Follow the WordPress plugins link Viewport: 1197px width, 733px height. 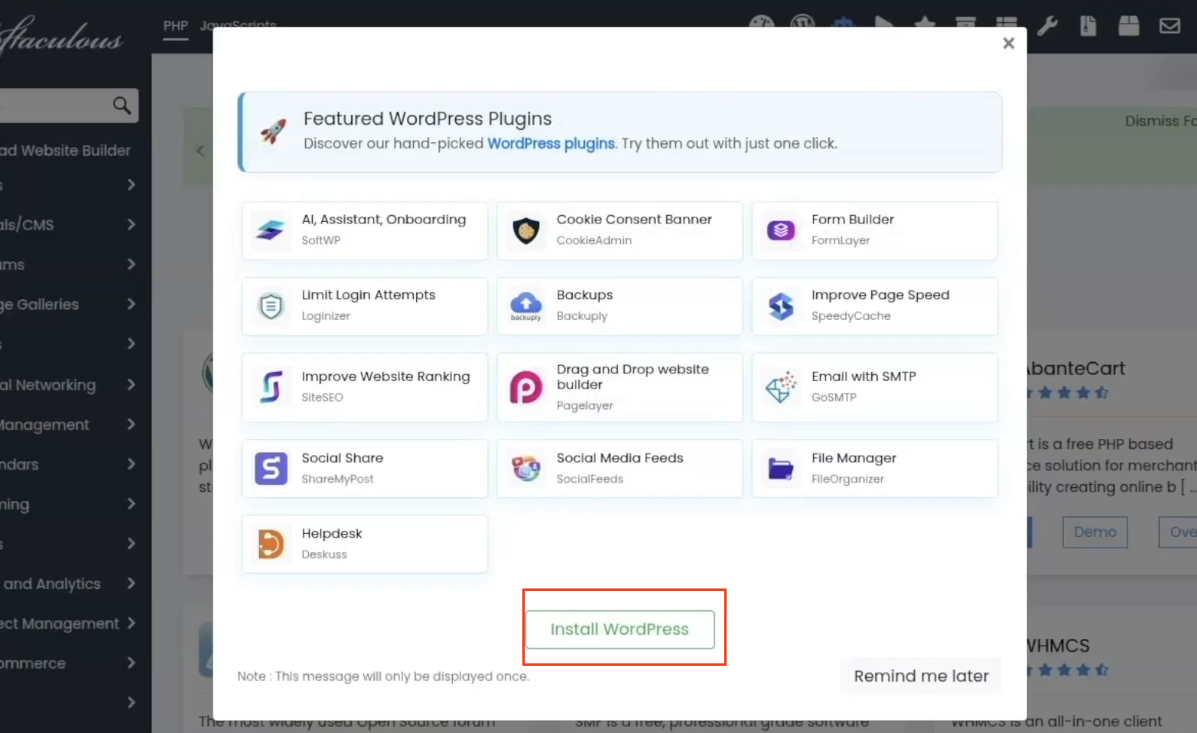pyautogui.click(x=551, y=143)
